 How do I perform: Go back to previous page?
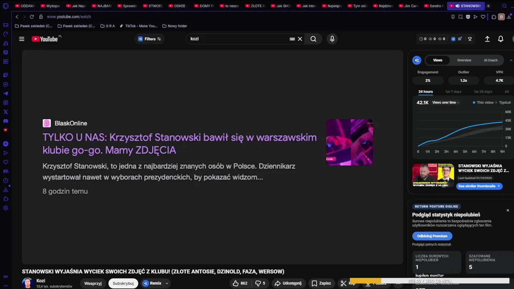click(x=17, y=17)
